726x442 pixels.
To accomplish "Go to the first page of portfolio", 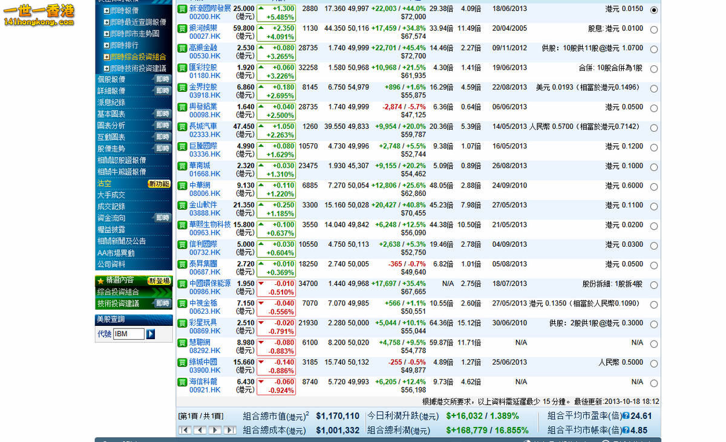I will click(x=185, y=430).
